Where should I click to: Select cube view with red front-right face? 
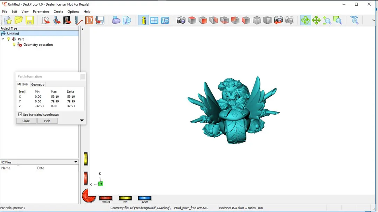pyautogui.click(x=203, y=20)
